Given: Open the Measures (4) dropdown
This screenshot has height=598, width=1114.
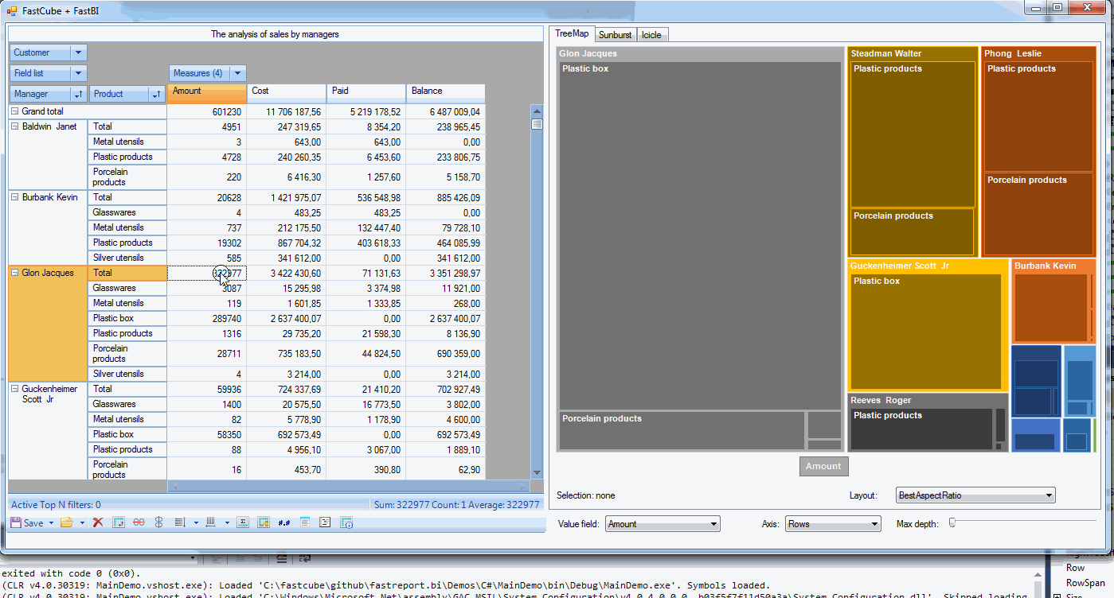Looking at the screenshot, I should point(237,73).
